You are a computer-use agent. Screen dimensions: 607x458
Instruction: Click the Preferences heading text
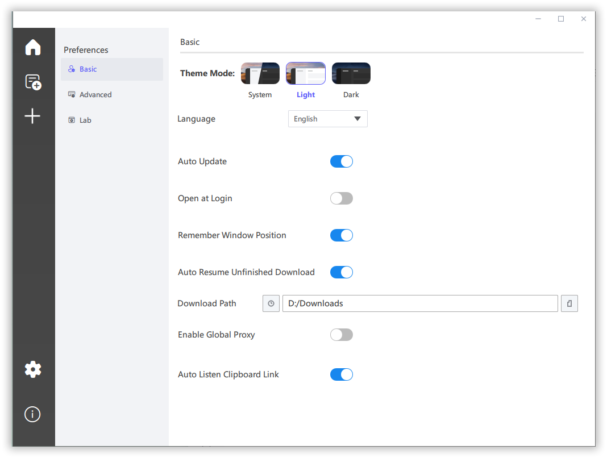coord(86,50)
